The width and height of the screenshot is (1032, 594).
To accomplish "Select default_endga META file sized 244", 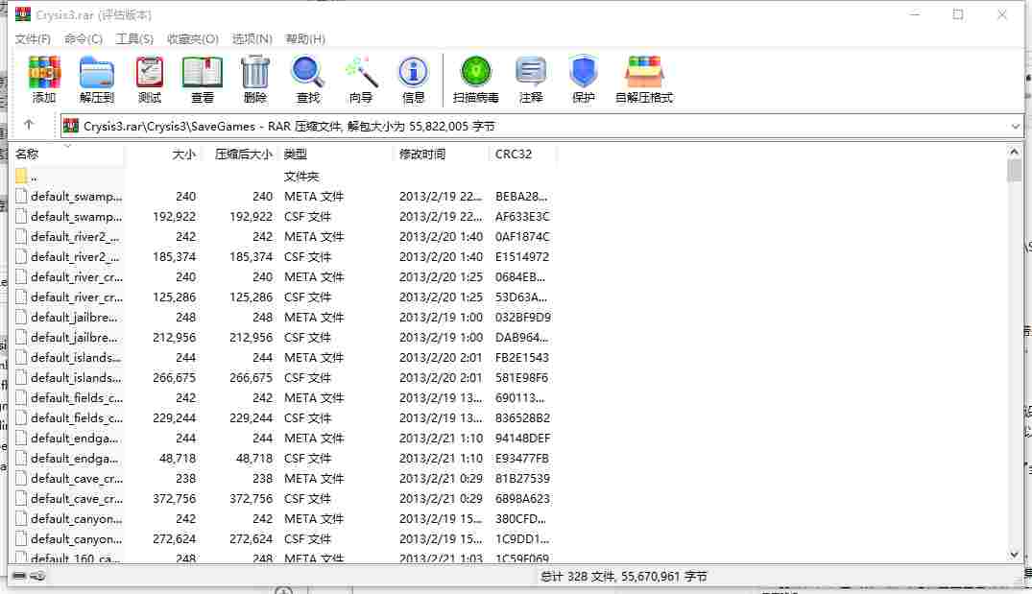I will point(283,439).
